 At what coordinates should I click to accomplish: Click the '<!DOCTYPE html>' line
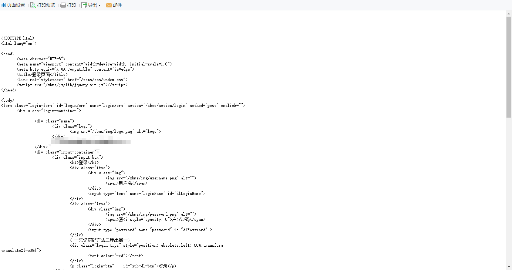pyautogui.click(x=18, y=38)
